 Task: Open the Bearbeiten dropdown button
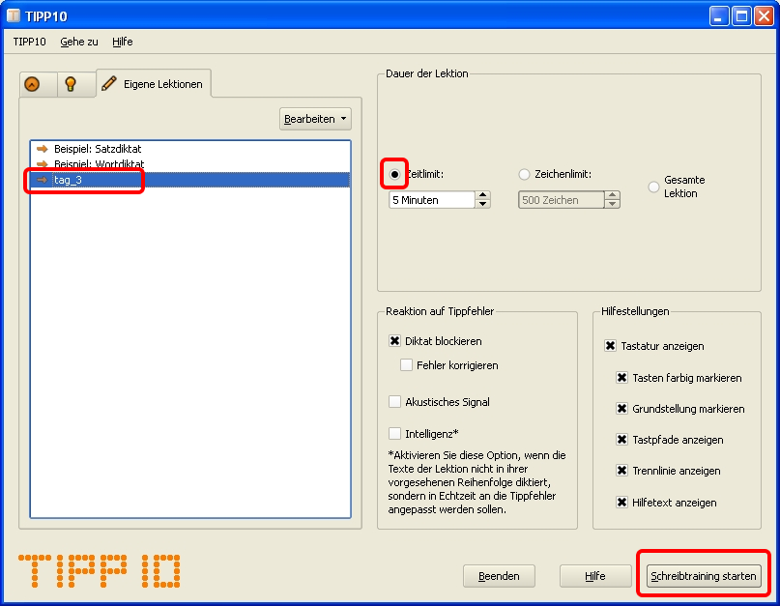pos(315,119)
